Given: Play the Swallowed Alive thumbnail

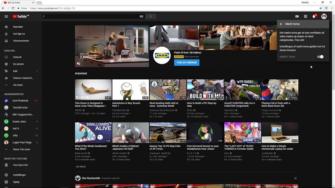Looking at the screenshot, I should [x=93, y=133].
